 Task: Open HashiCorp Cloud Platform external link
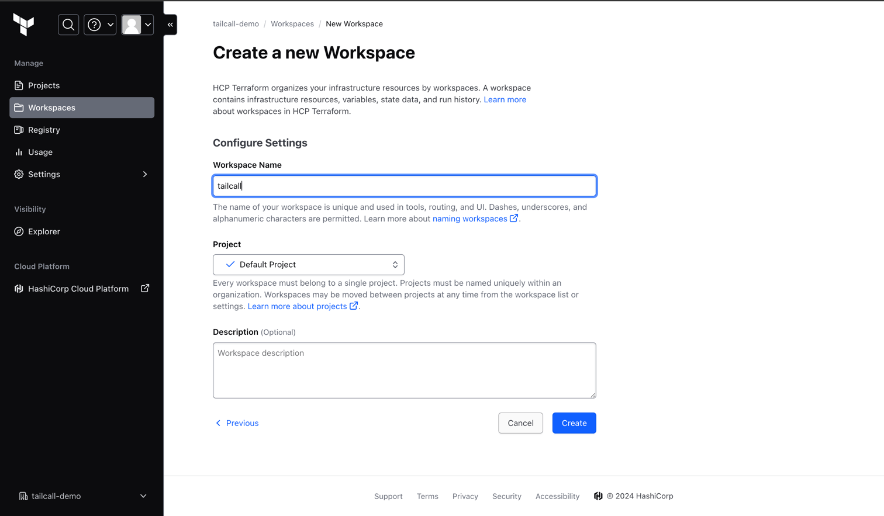pos(78,288)
